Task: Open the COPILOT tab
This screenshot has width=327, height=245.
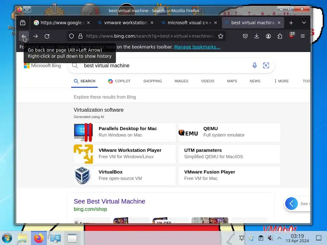Action: point(119,81)
